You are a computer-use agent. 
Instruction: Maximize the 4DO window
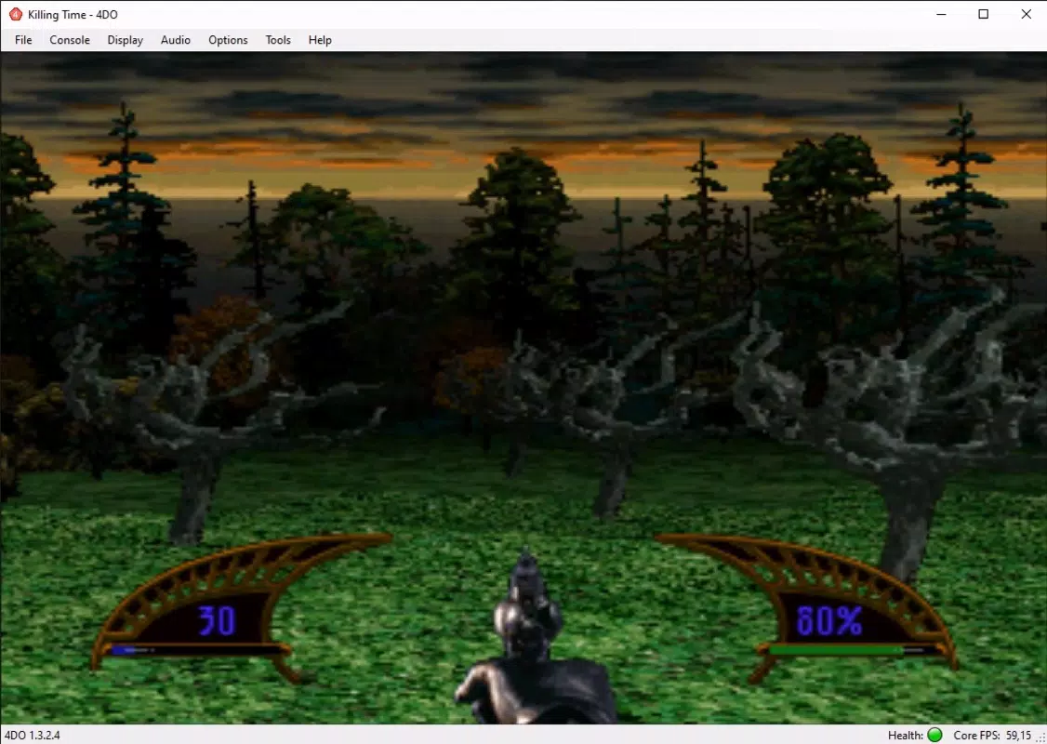[984, 14]
